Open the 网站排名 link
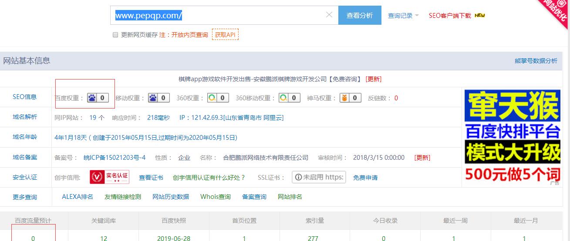 (290, 197)
